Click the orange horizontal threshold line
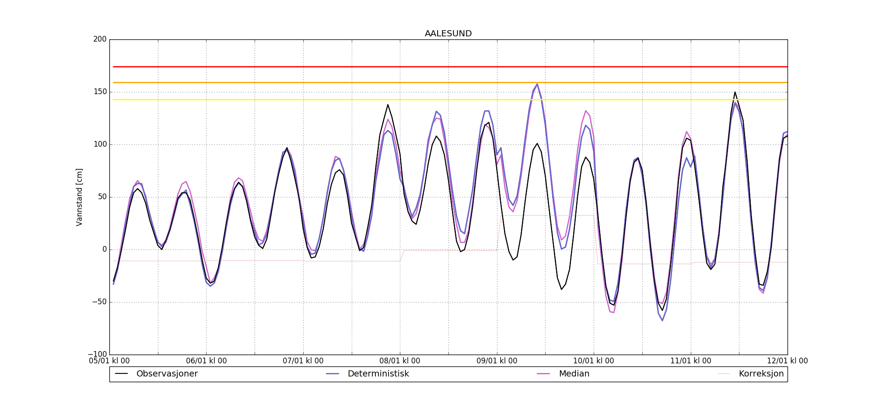Screen dimensions: 875x394 point(448,82)
